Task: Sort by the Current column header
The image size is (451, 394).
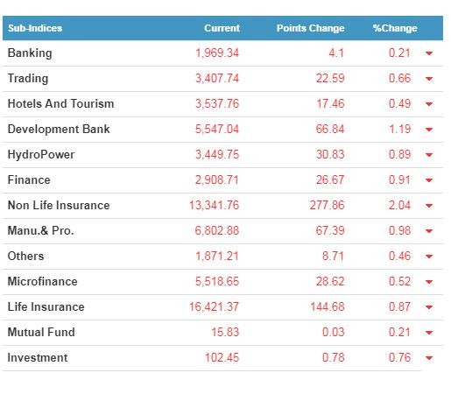Action: [222, 28]
